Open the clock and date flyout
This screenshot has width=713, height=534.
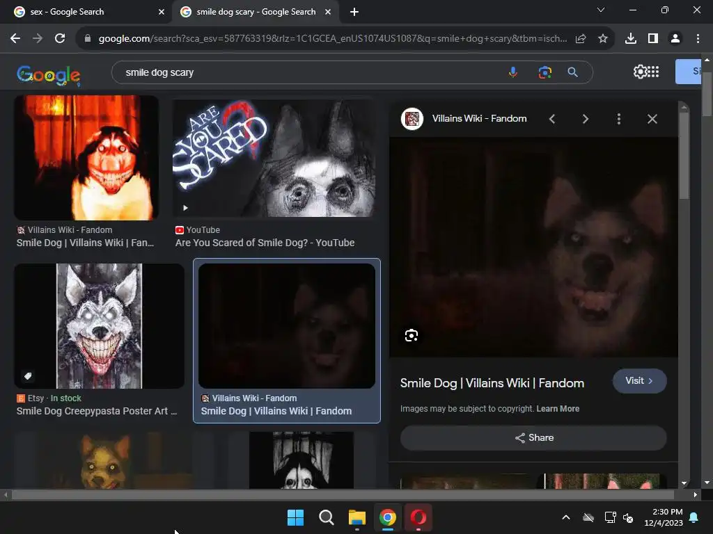pos(664,517)
